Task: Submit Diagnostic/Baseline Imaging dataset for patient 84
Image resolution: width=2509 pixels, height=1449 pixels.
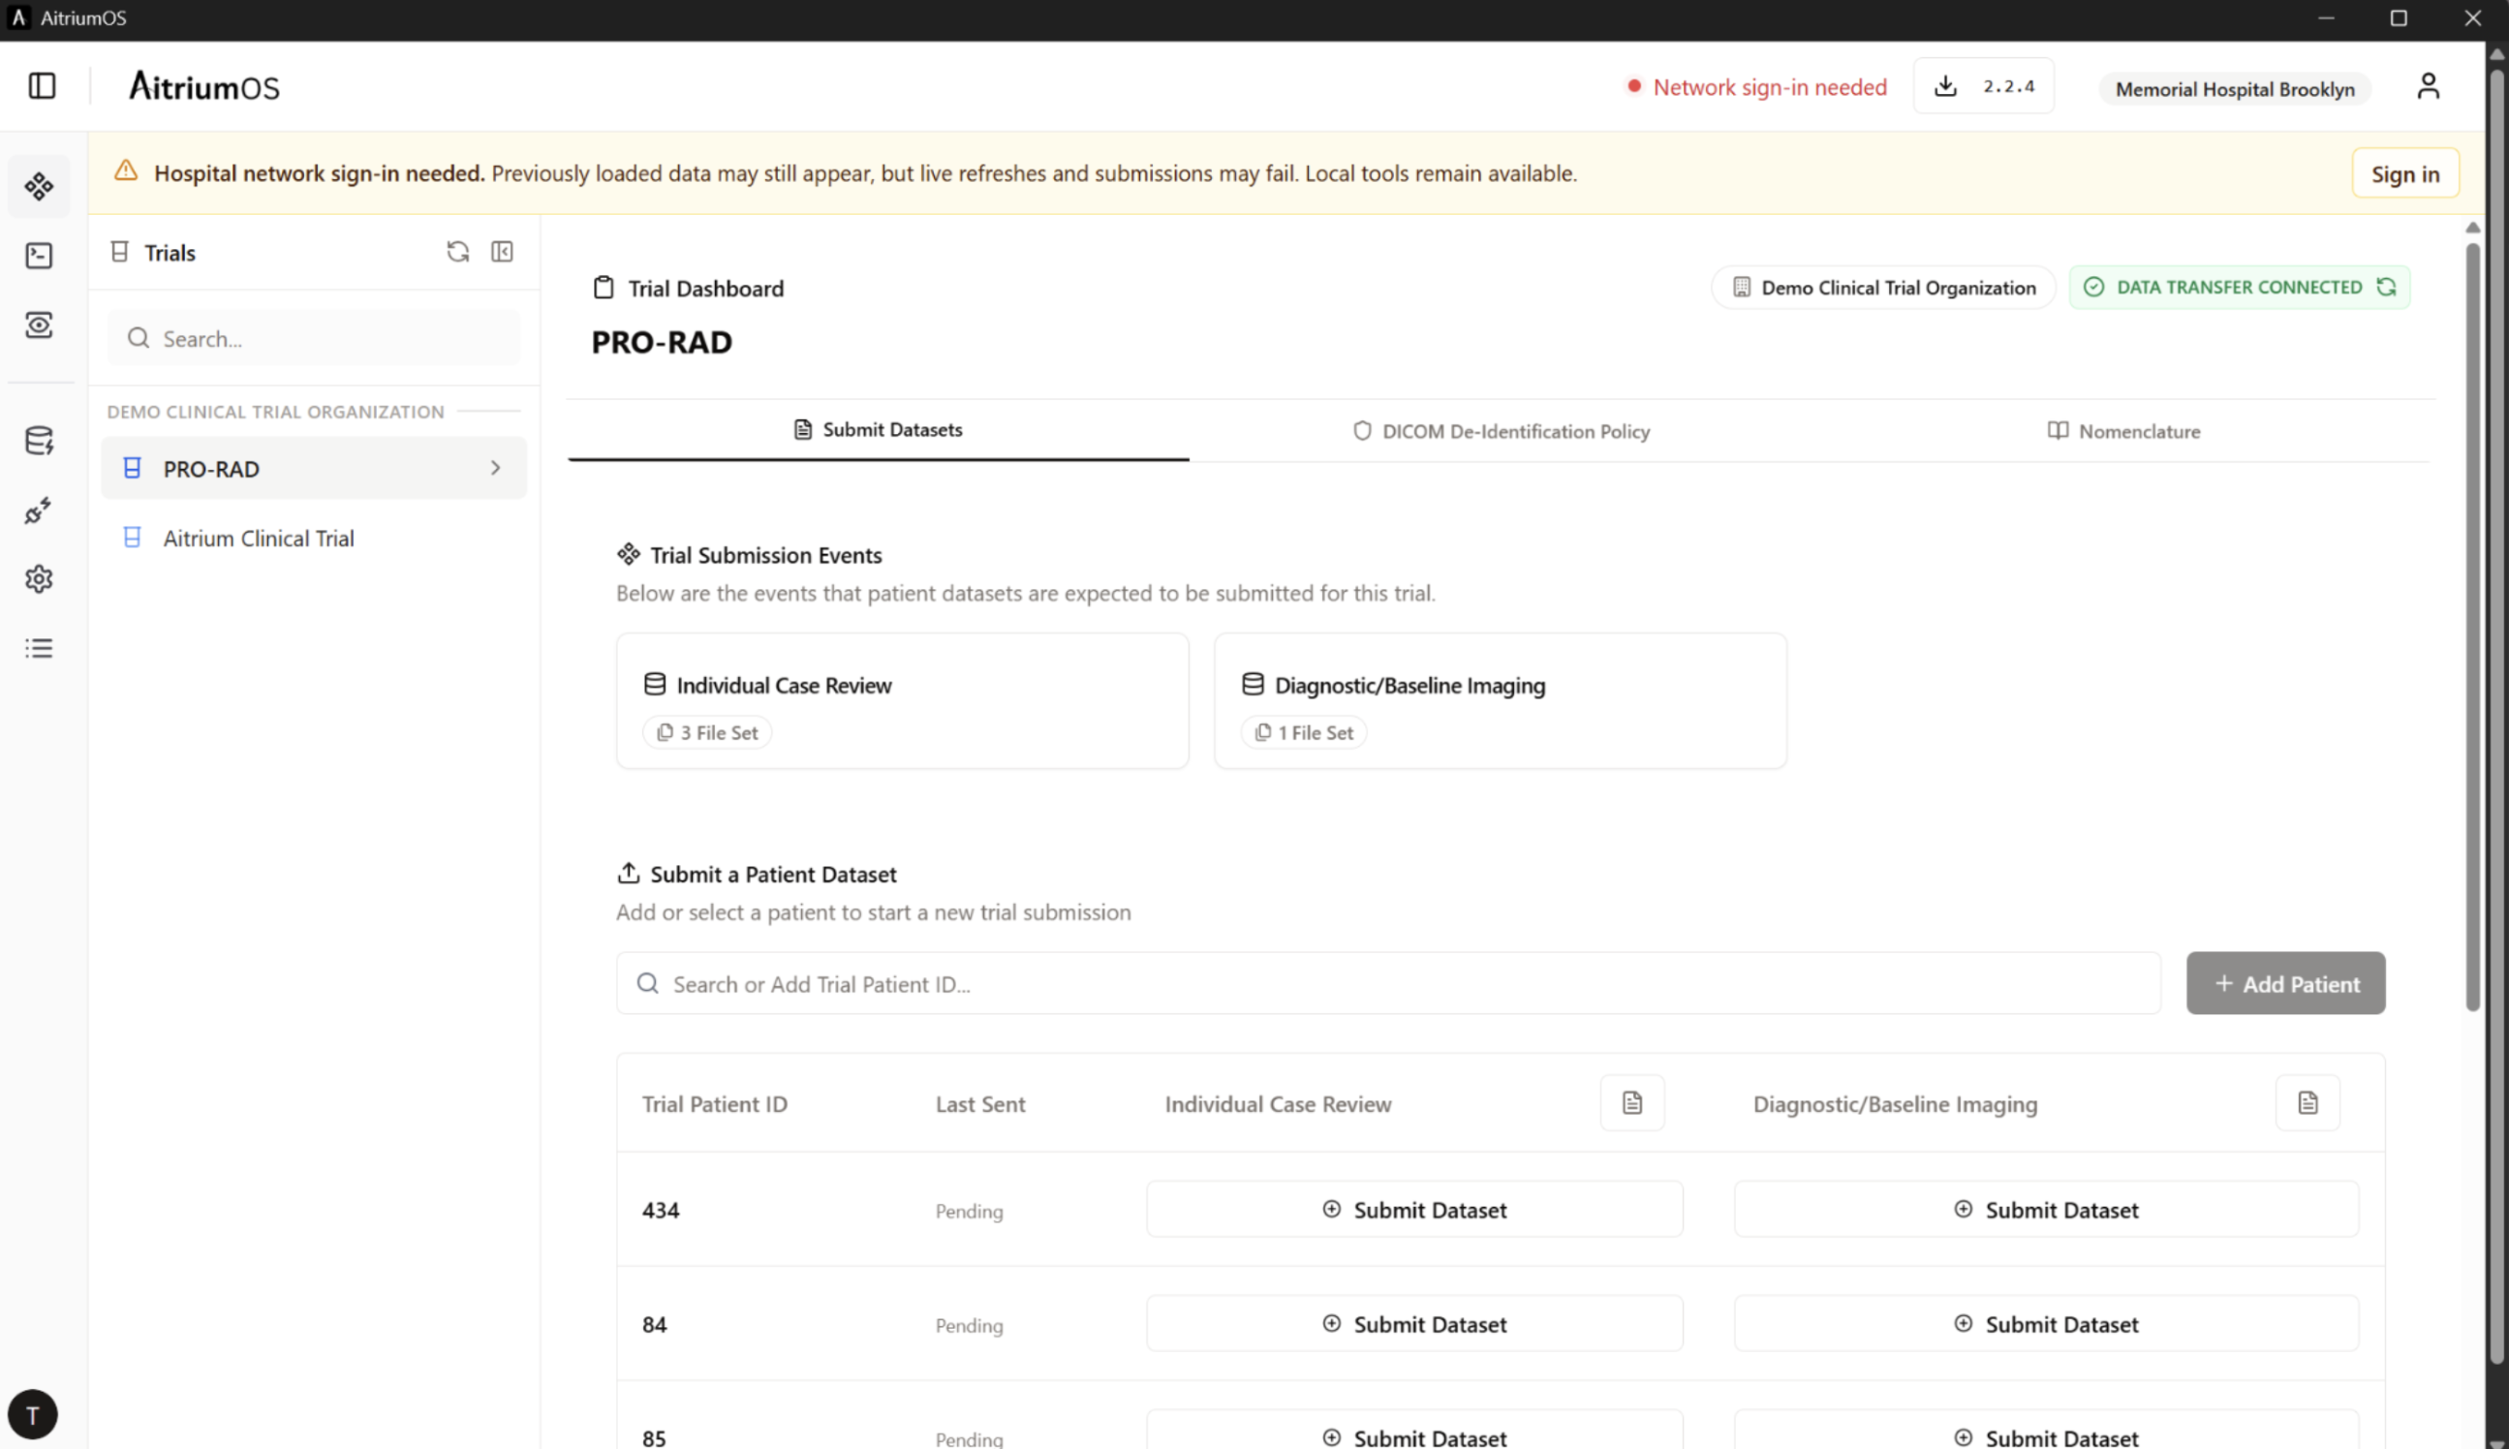Action: (2046, 1324)
